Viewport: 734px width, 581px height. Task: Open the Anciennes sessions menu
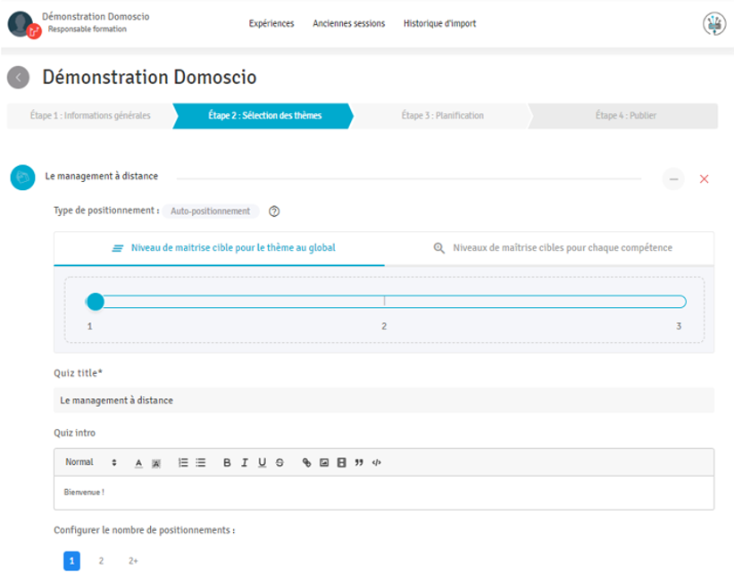(x=348, y=23)
